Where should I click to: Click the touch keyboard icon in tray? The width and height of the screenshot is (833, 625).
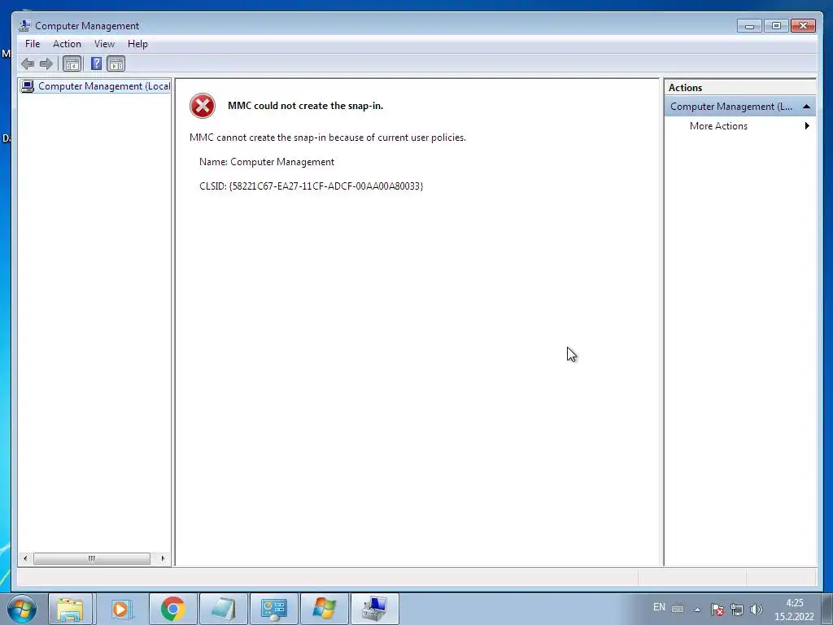tap(678, 609)
